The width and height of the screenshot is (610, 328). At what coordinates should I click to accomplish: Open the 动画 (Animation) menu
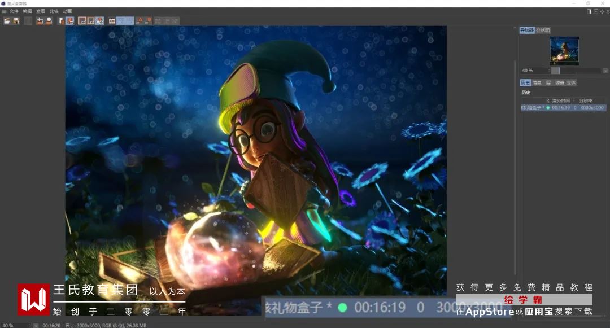tap(67, 11)
